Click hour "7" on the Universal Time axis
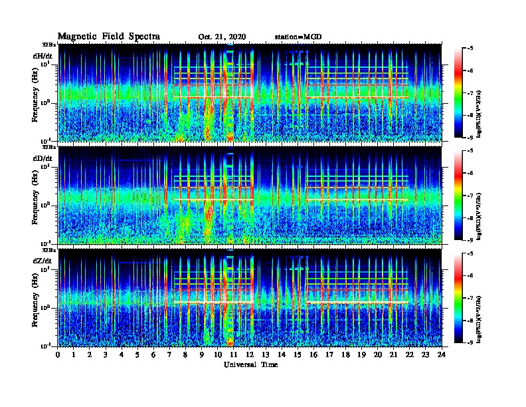The width and height of the screenshot is (526, 407). [169, 354]
